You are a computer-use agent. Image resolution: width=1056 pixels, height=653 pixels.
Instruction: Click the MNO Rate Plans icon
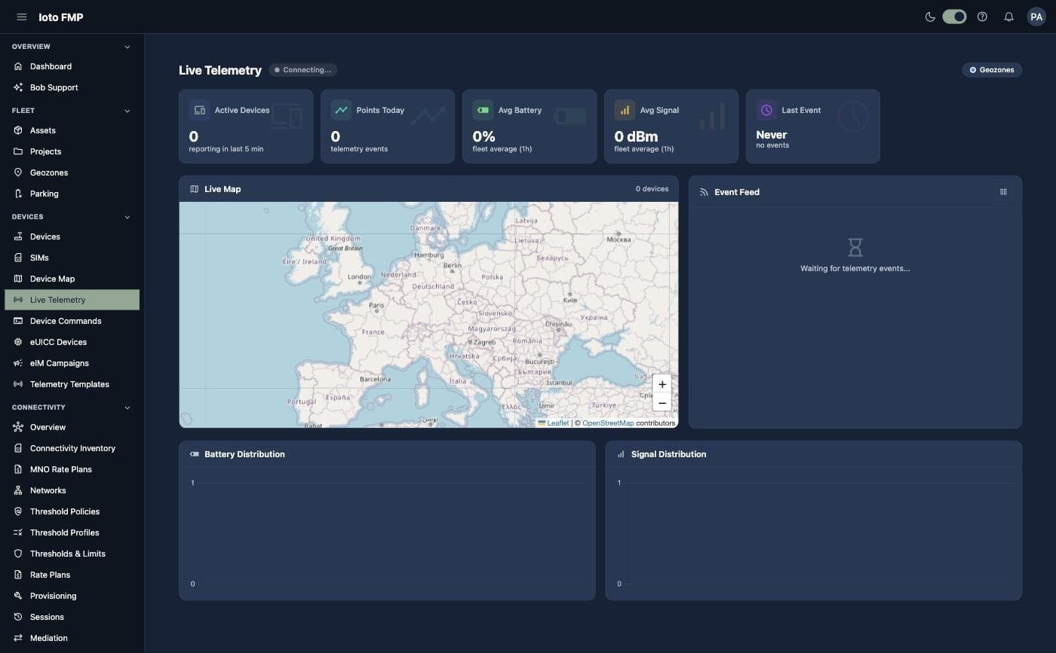click(x=18, y=469)
